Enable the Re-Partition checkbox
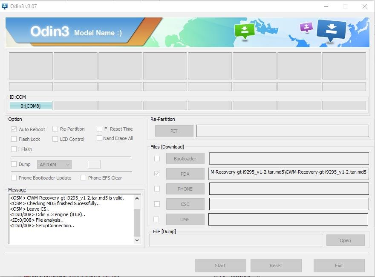Screen dimensions: 375x277 [x=55, y=129]
